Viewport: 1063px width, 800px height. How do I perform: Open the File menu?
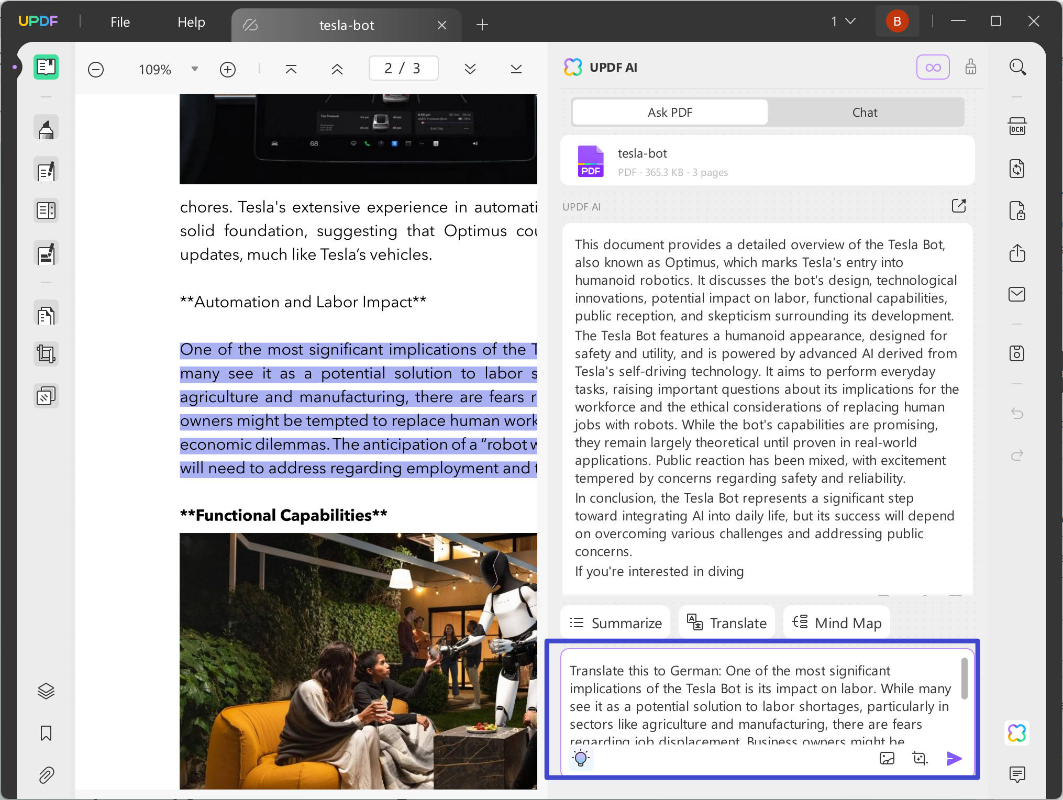(x=119, y=22)
